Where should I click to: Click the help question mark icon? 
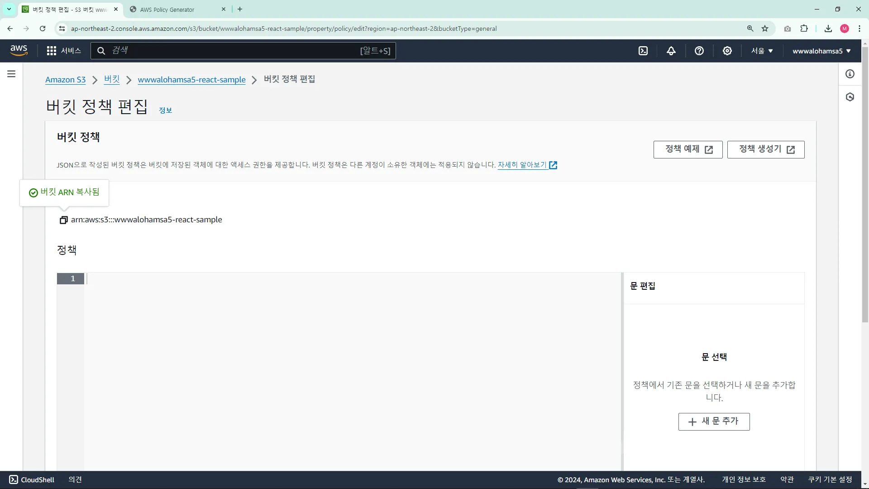pos(699,51)
